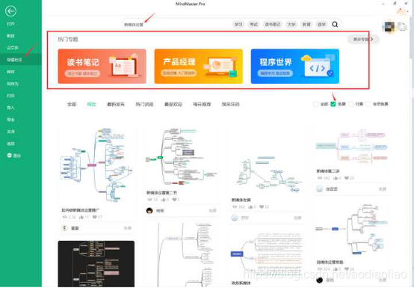
Task: Select the 综合 tab
Action: point(91,104)
